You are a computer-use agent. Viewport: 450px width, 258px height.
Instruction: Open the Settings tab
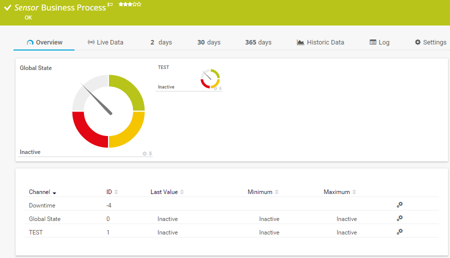click(x=430, y=42)
